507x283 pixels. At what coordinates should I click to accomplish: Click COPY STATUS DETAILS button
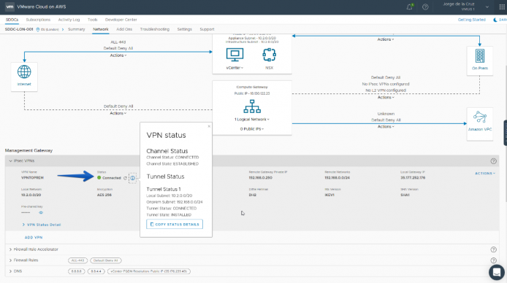coord(175,224)
